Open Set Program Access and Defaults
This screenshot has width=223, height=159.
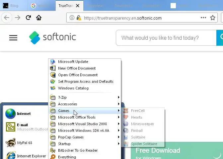pyautogui.click(x=85, y=81)
